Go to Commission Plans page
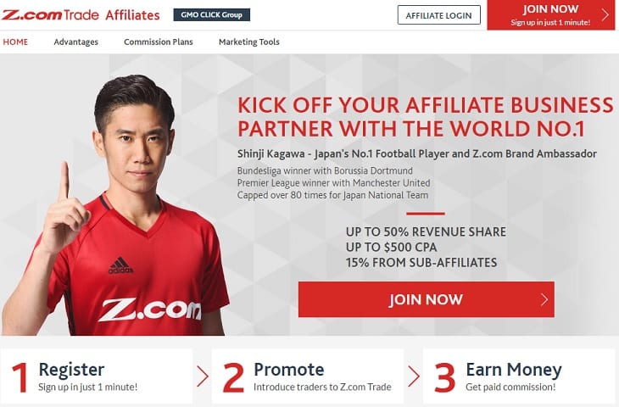 coord(159,42)
